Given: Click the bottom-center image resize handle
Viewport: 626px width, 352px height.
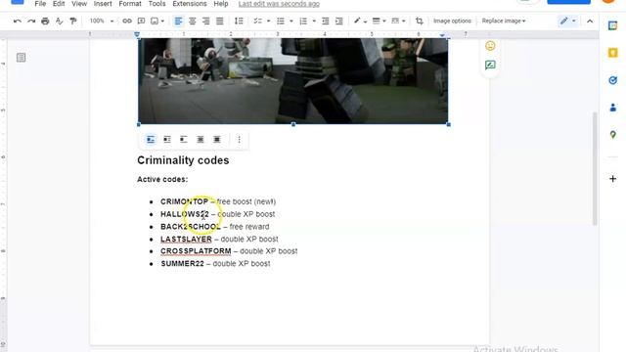Looking at the screenshot, I should [293, 124].
